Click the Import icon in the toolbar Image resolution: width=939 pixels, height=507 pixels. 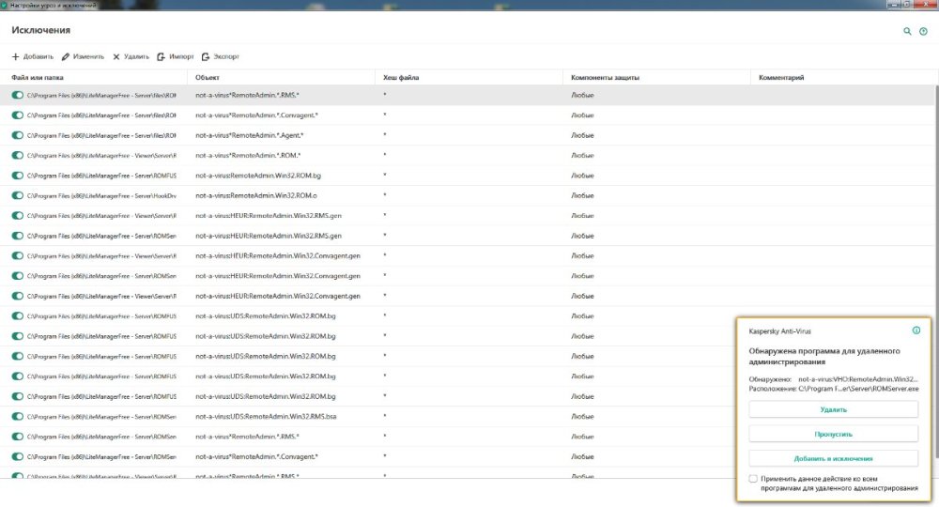click(x=162, y=57)
